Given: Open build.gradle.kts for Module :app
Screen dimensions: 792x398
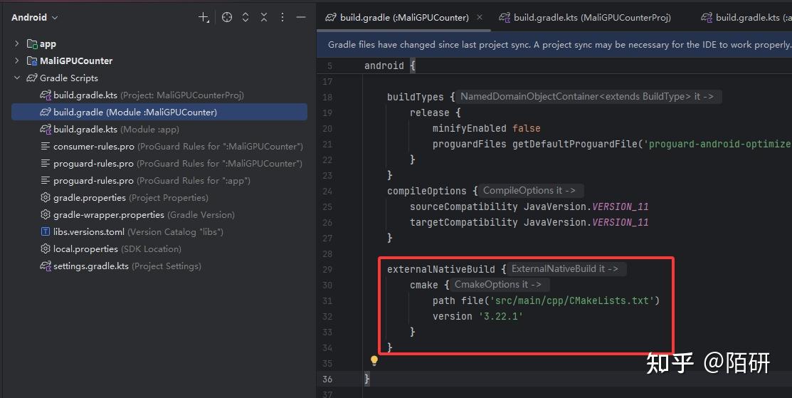Looking at the screenshot, I should tap(110, 130).
